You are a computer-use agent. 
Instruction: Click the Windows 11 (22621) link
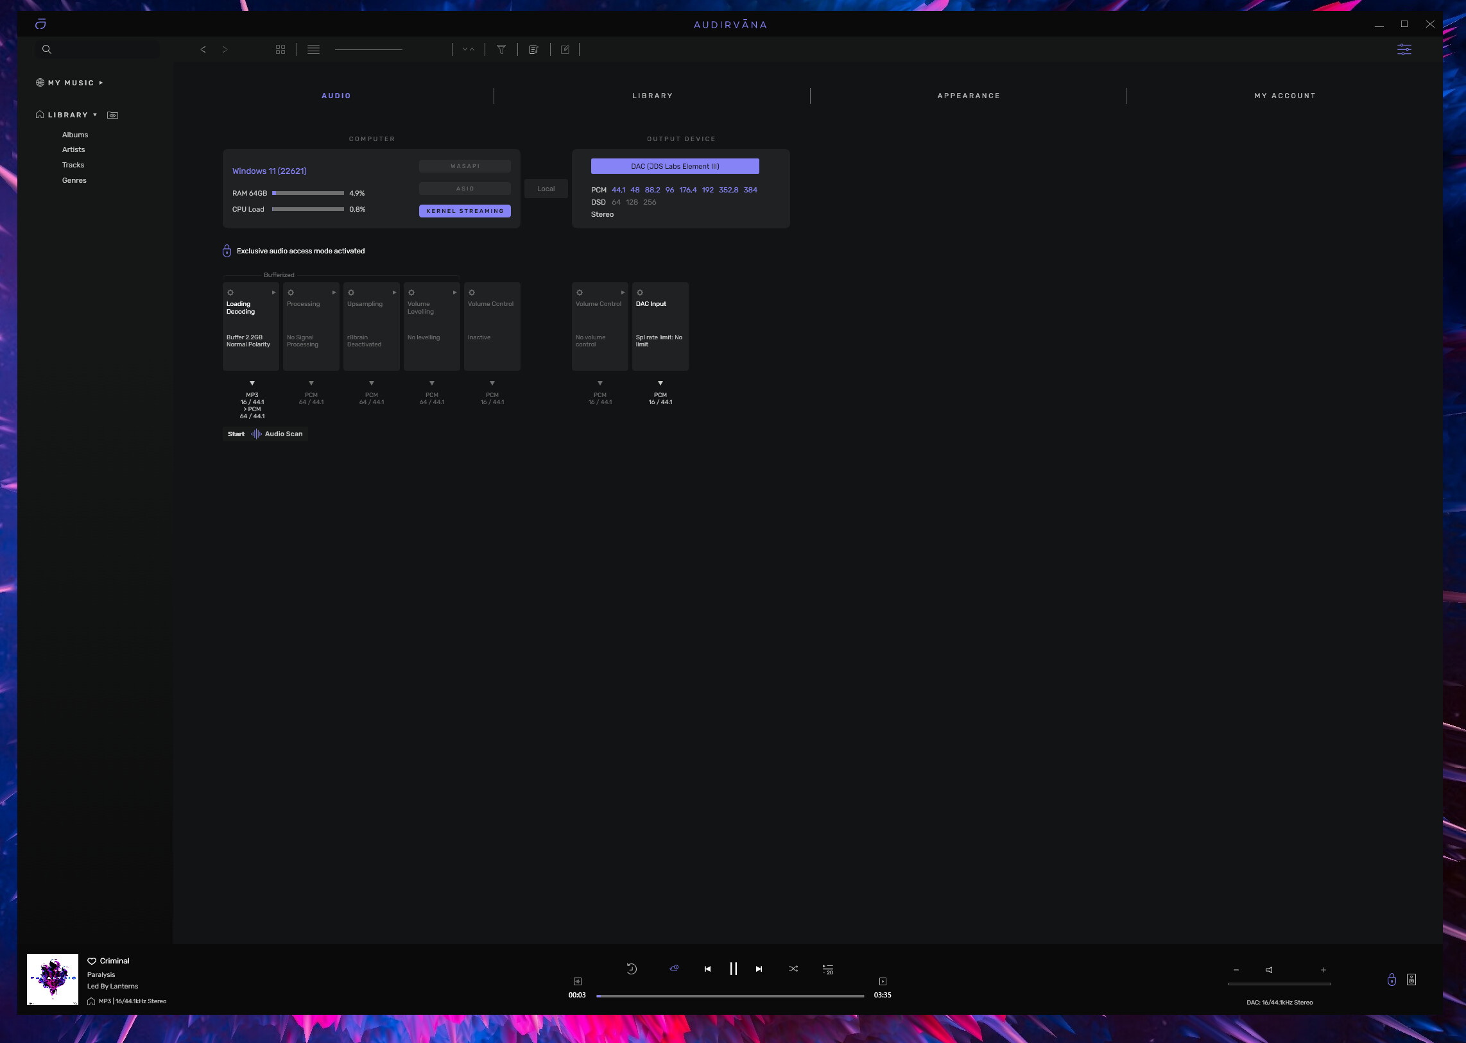270,171
